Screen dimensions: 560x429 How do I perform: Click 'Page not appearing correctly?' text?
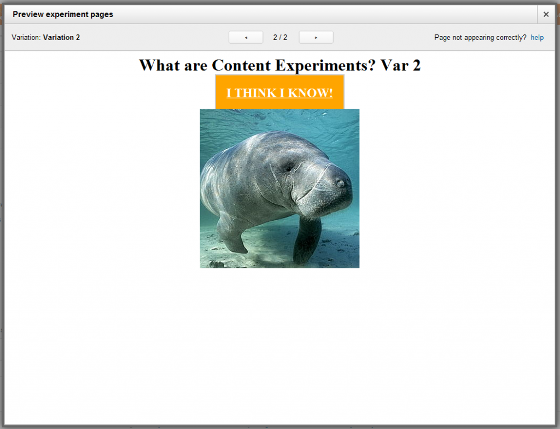pyautogui.click(x=480, y=38)
